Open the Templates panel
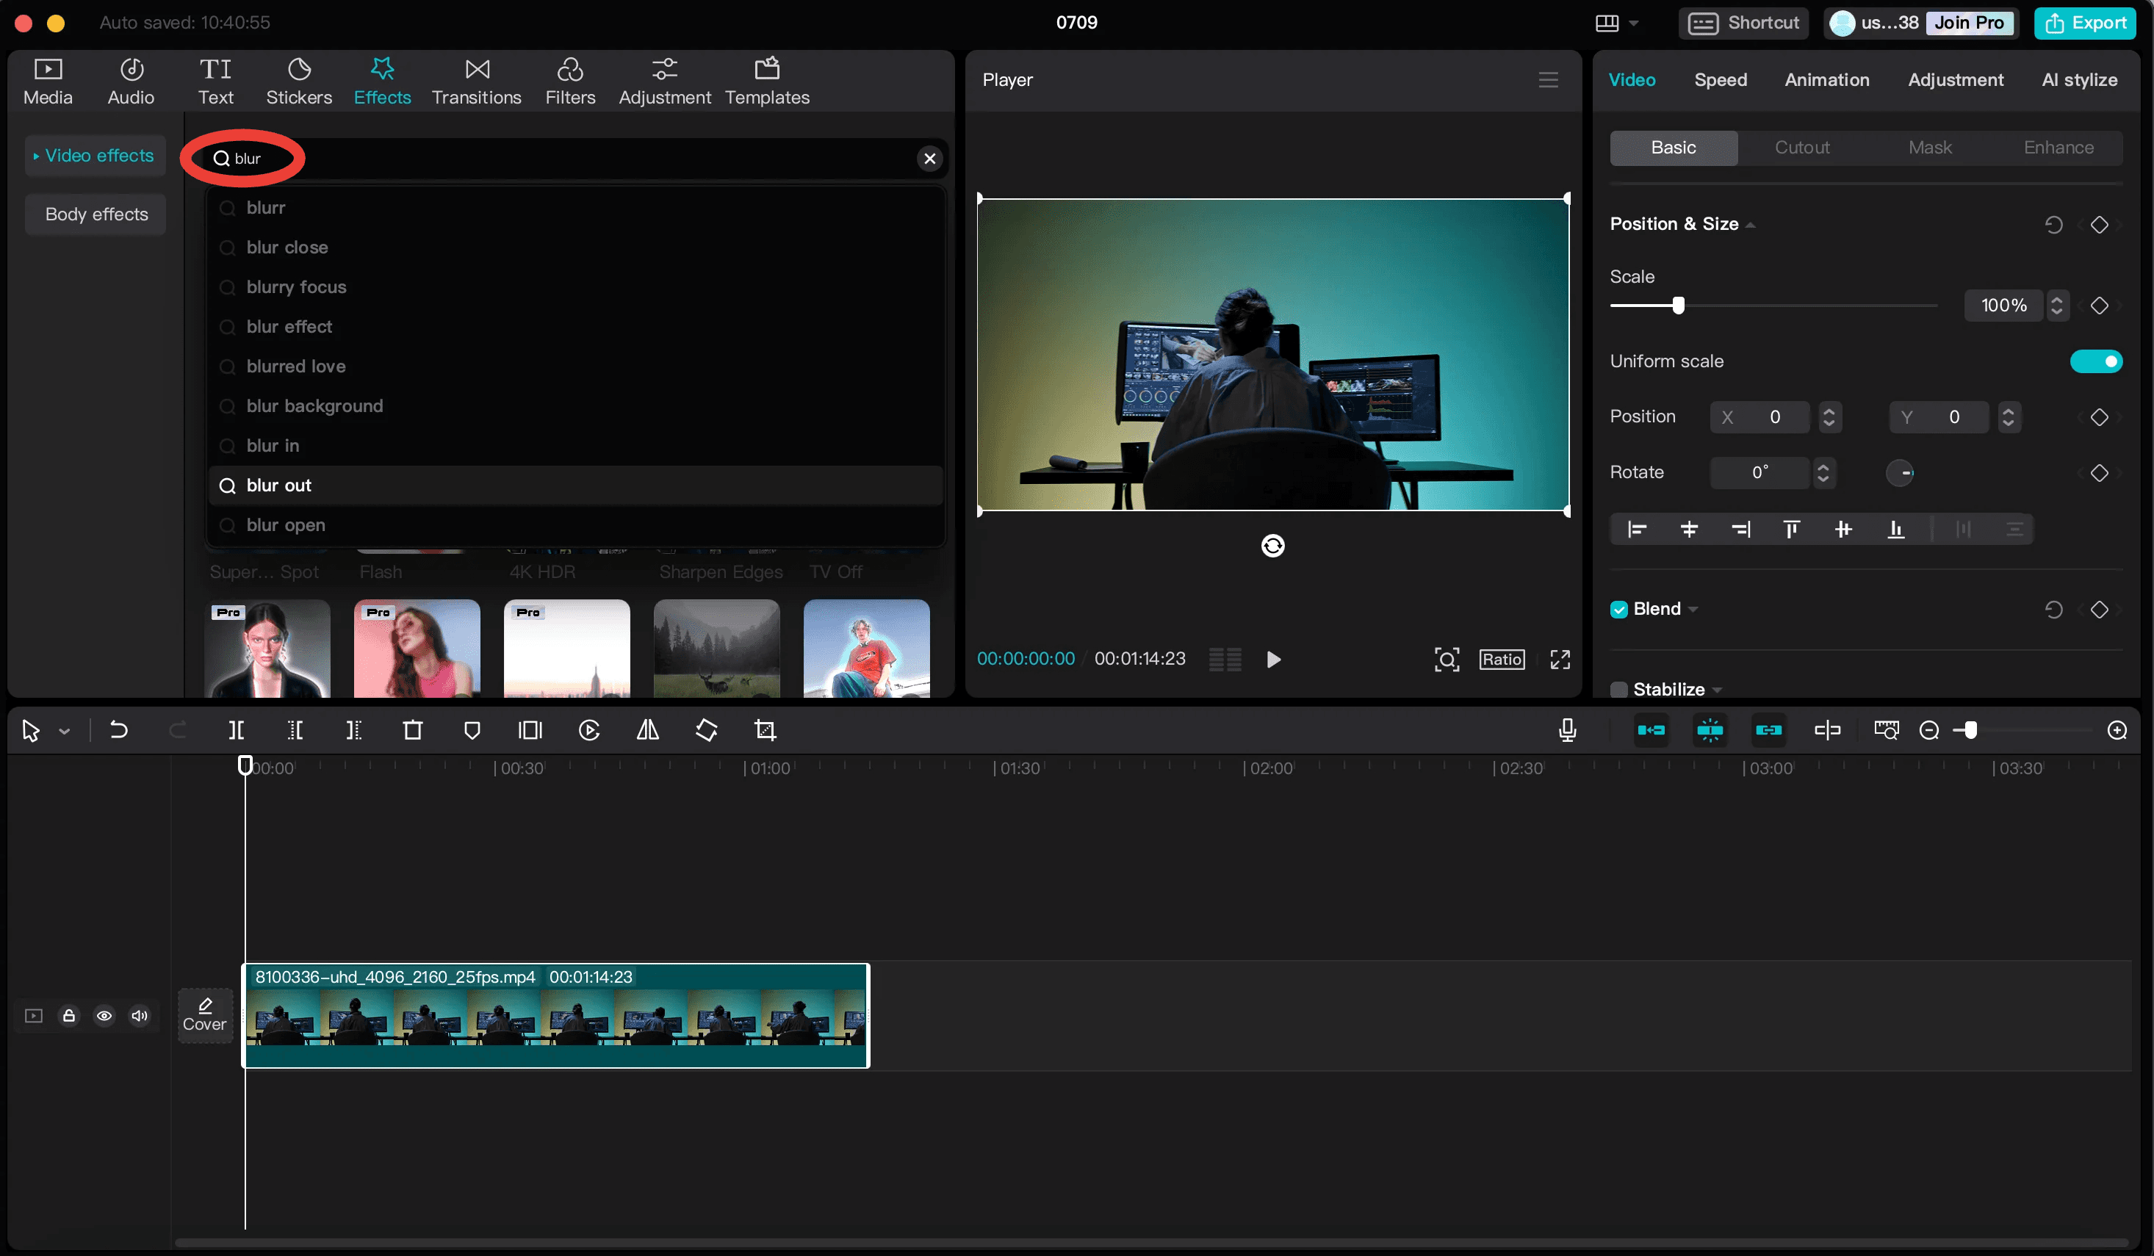The width and height of the screenshot is (2154, 1256). coord(767,82)
